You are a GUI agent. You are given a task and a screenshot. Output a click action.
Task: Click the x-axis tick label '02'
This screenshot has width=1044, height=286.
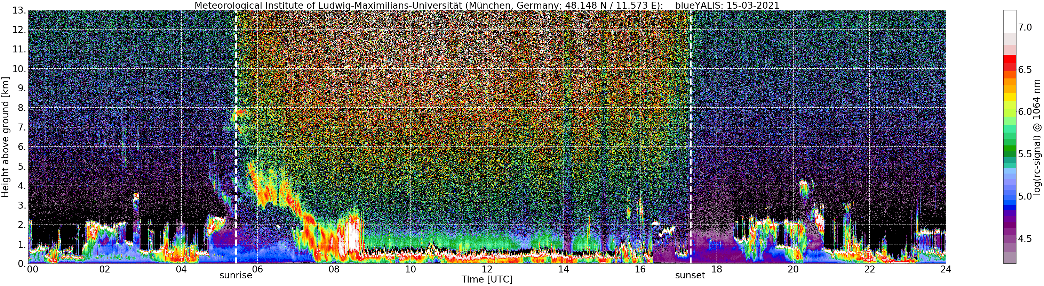point(105,270)
